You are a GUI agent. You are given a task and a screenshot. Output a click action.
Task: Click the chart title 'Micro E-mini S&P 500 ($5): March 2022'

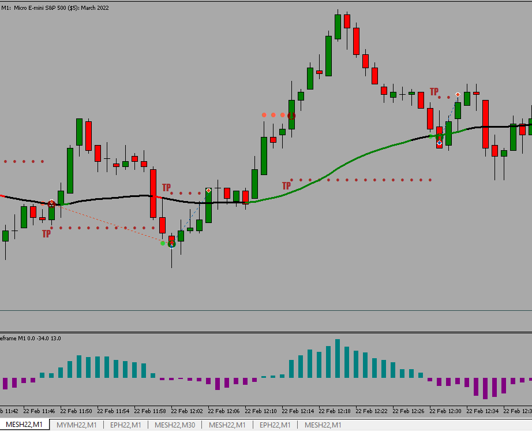pyautogui.click(x=61, y=8)
